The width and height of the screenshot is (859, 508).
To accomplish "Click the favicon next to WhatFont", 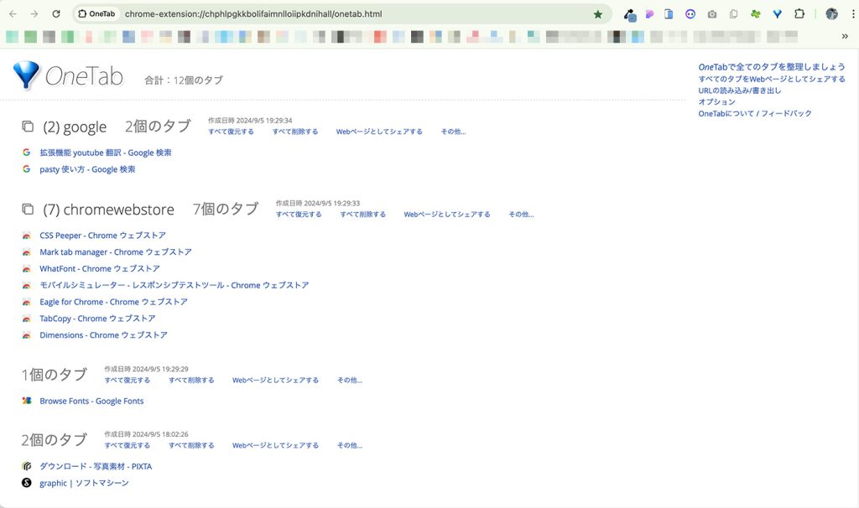I will [26, 269].
